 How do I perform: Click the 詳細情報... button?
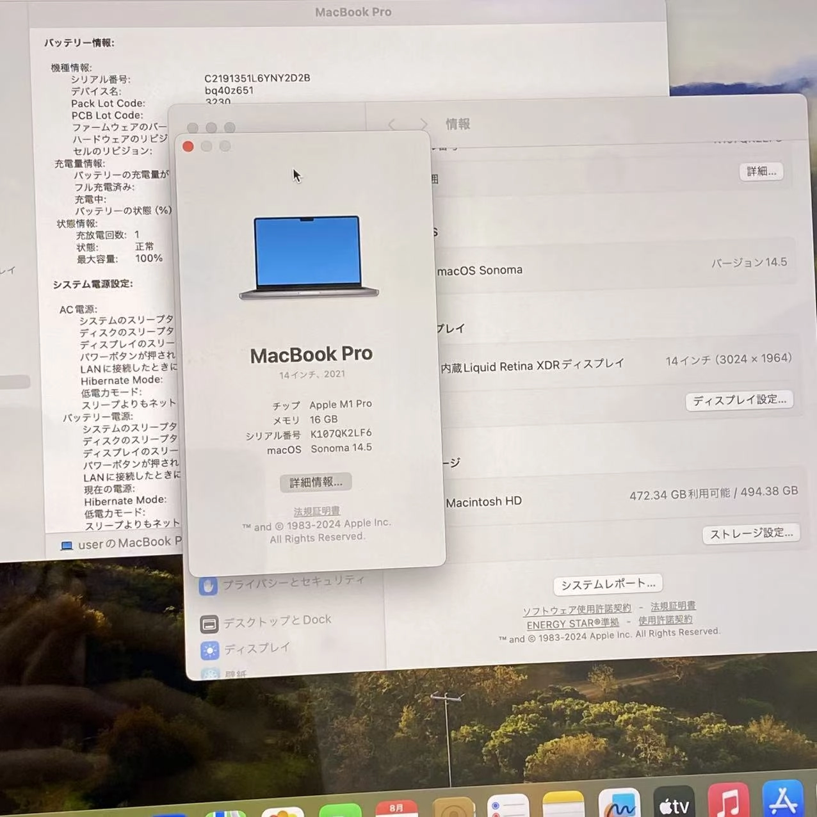pos(316,482)
